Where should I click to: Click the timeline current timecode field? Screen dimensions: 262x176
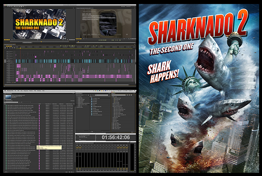pos(9,46)
